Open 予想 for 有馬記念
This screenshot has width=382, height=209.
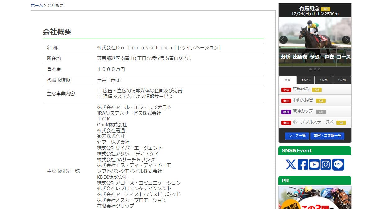point(315,57)
